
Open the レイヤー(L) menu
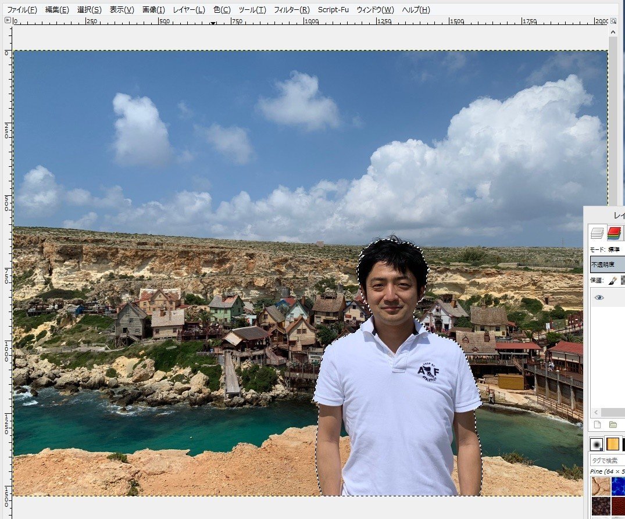[x=188, y=9]
